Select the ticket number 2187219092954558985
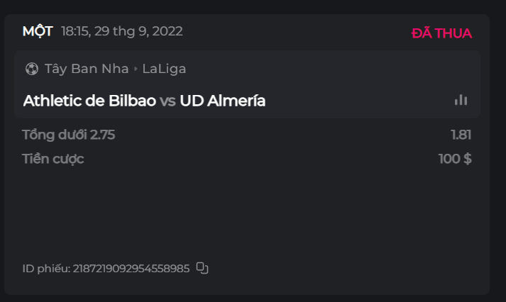506x302 pixels. (x=131, y=269)
